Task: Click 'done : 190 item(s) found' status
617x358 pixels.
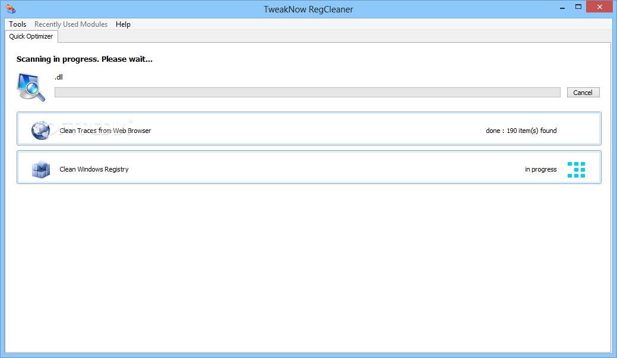Action: (521, 131)
